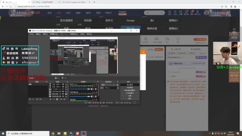
Task: Add a new source with plus icon
Action: click(x=51, y=99)
